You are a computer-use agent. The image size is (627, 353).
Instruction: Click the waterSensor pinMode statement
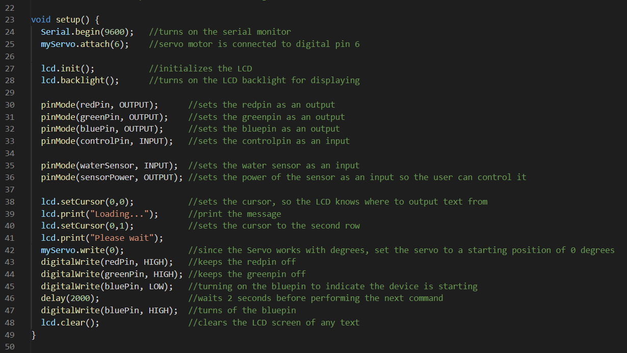(110, 165)
